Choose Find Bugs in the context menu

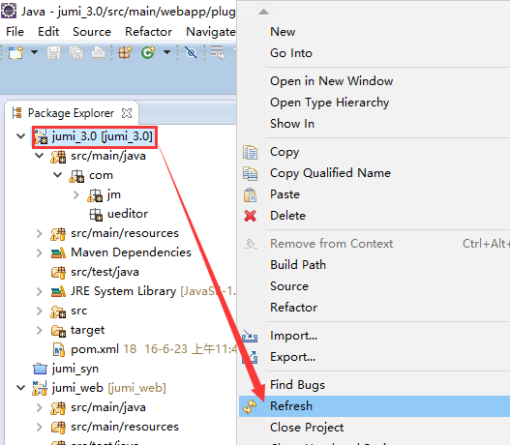(297, 385)
